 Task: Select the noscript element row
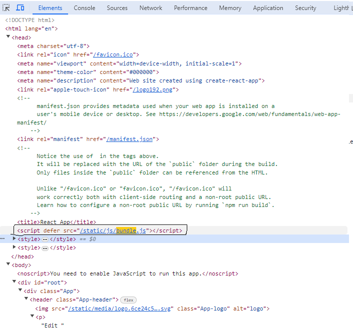click(128, 273)
